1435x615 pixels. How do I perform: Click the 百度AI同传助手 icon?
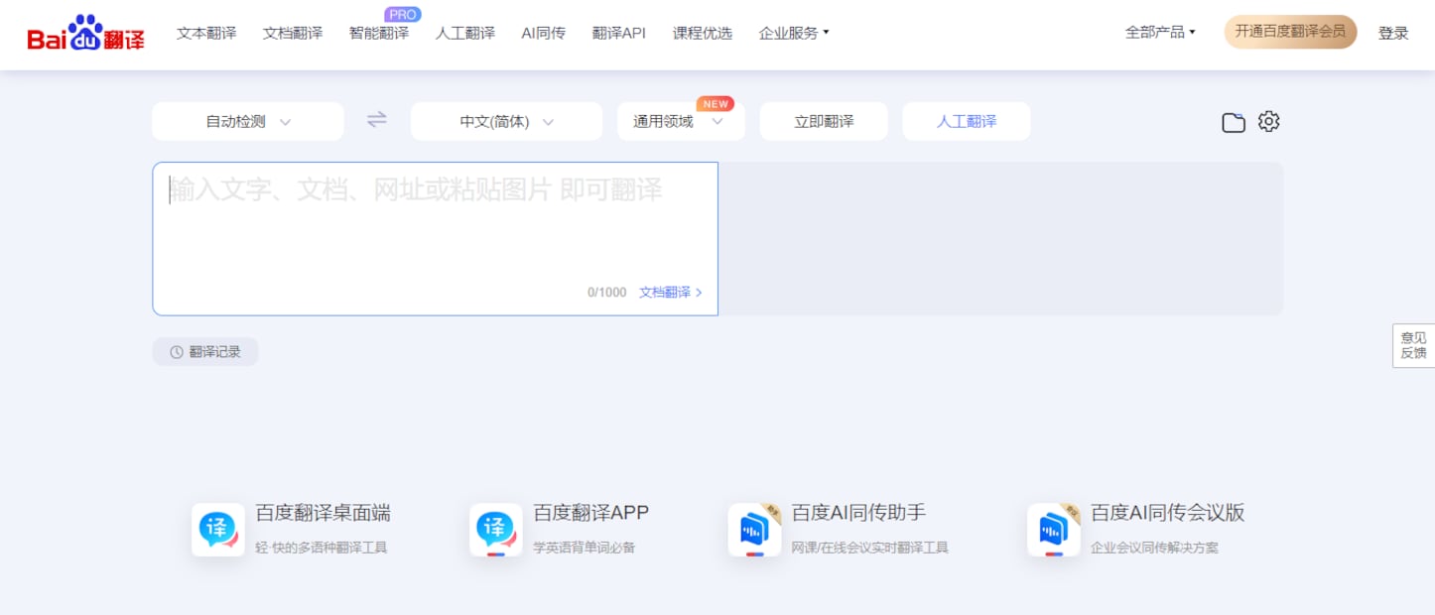pyautogui.click(x=754, y=530)
